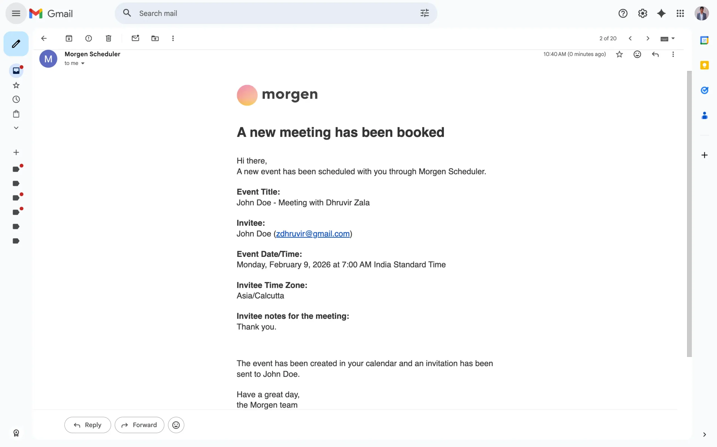Image resolution: width=717 pixels, height=447 pixels.
Task: Open more options for this message
Action: coord(673,54)
